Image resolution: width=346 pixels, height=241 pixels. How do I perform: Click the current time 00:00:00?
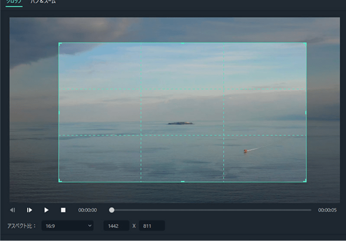point(88,210)
